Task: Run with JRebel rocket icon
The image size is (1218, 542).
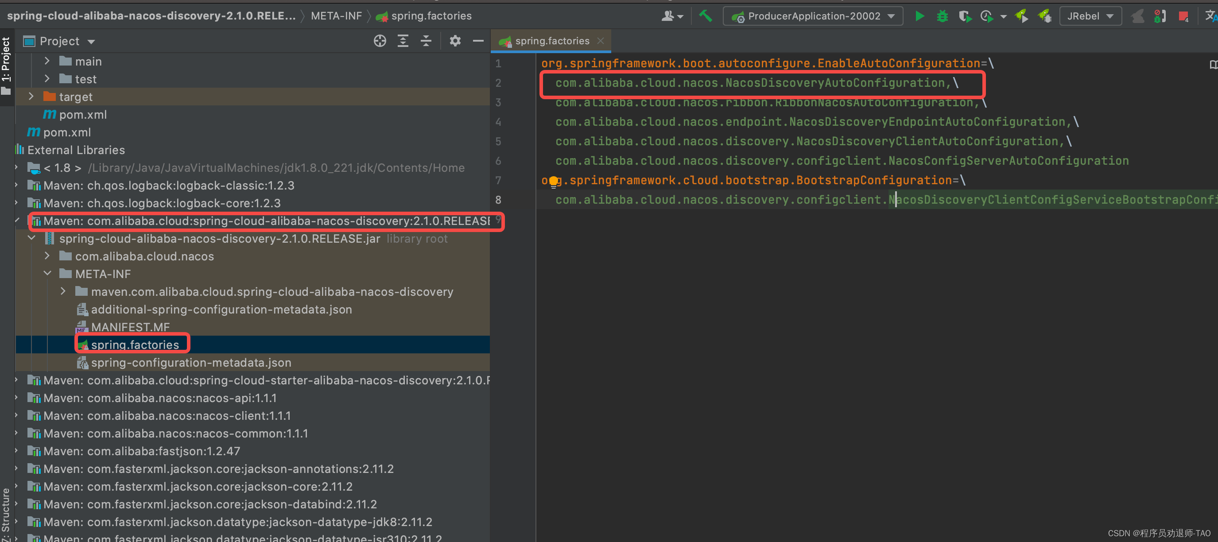Action: [x=1021, y=16]
